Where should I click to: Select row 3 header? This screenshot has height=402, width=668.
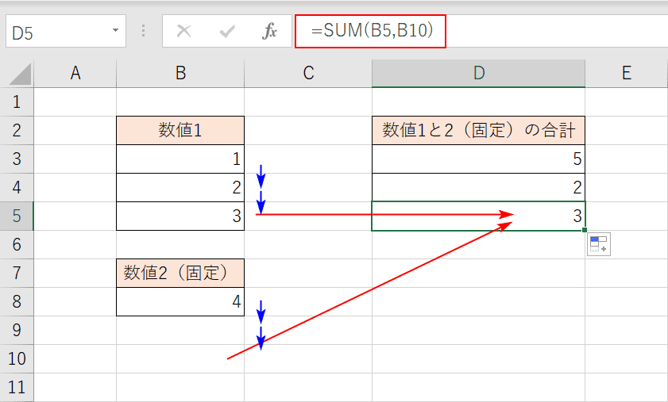tap(17, 159)
